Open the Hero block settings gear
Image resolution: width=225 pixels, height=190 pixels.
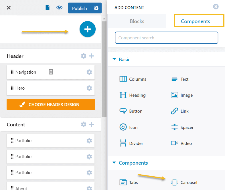[x=89, y=88]
